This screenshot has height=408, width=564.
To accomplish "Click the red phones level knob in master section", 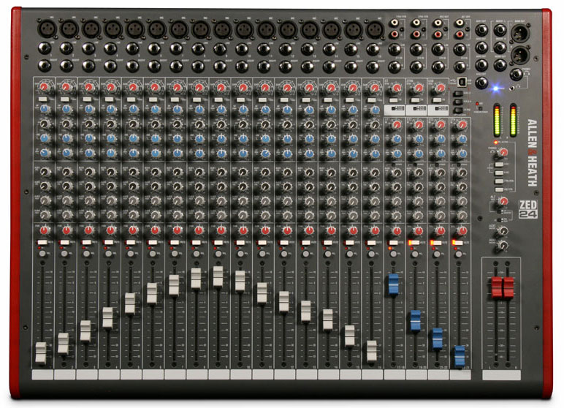I will [502, 151].
